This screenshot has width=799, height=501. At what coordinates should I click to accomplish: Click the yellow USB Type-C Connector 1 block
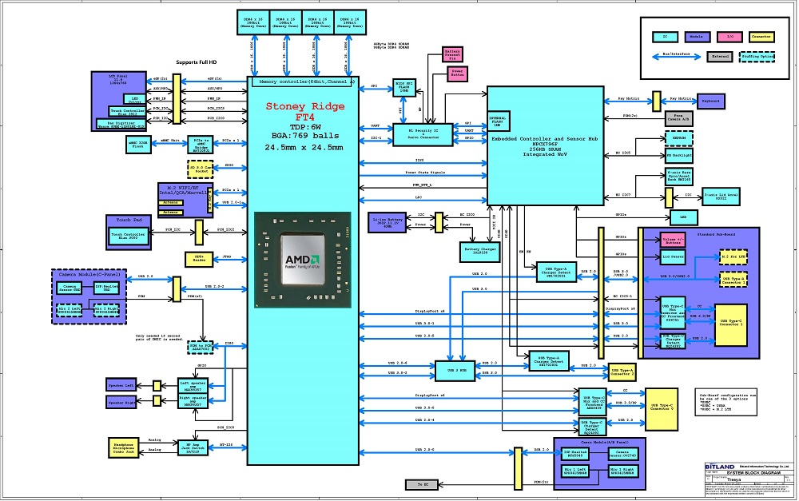pos(731,324)
